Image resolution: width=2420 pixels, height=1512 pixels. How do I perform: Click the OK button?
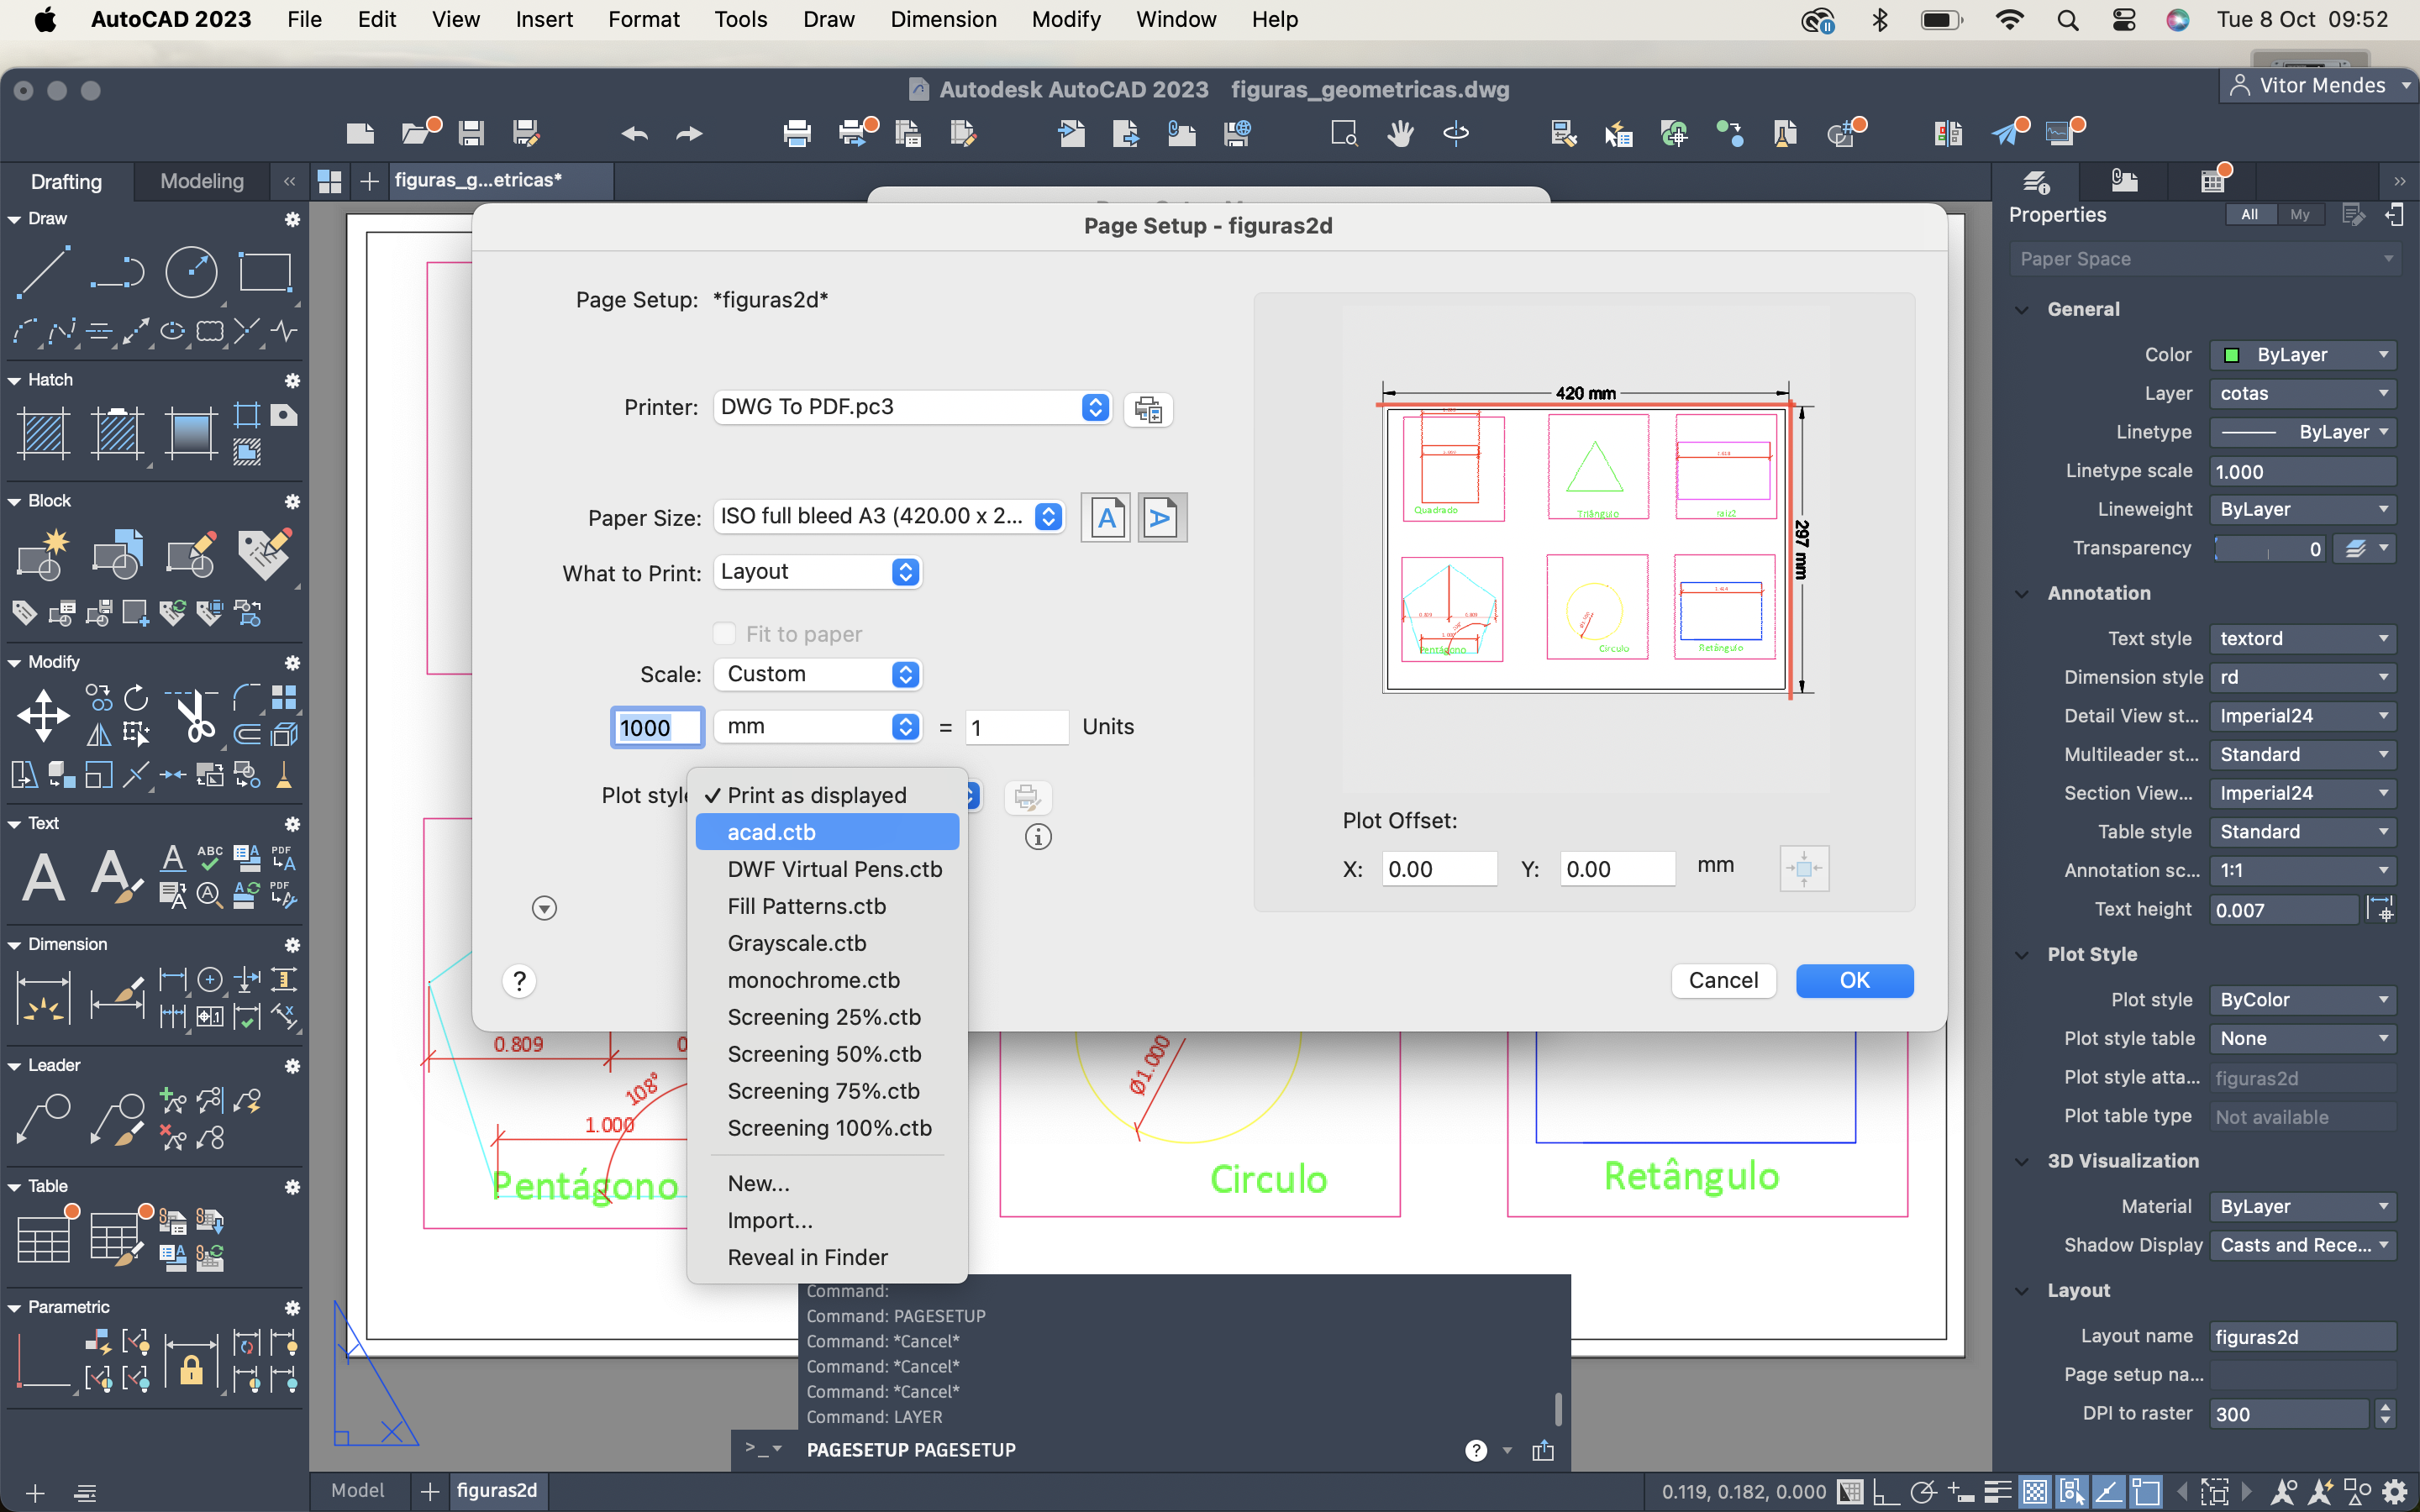pyautogui.click(x=1854, y=980)
